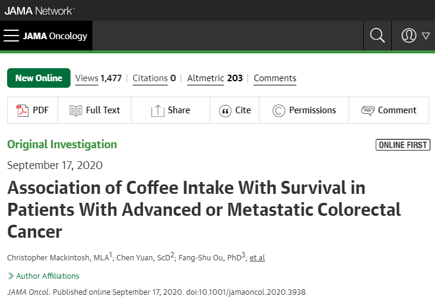The width and height of the screenshot is (435, 303).
Task: Click the PDF document icon
Action: [23, 110]
